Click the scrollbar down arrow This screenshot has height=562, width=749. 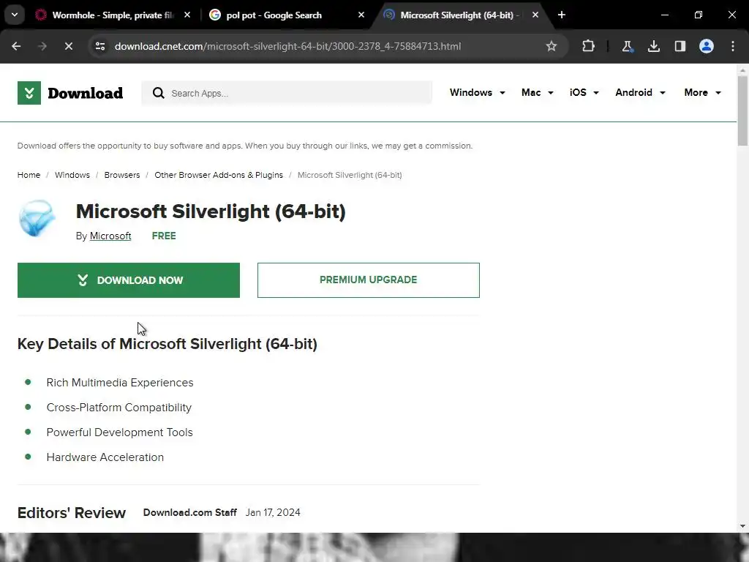coord(742,526)
